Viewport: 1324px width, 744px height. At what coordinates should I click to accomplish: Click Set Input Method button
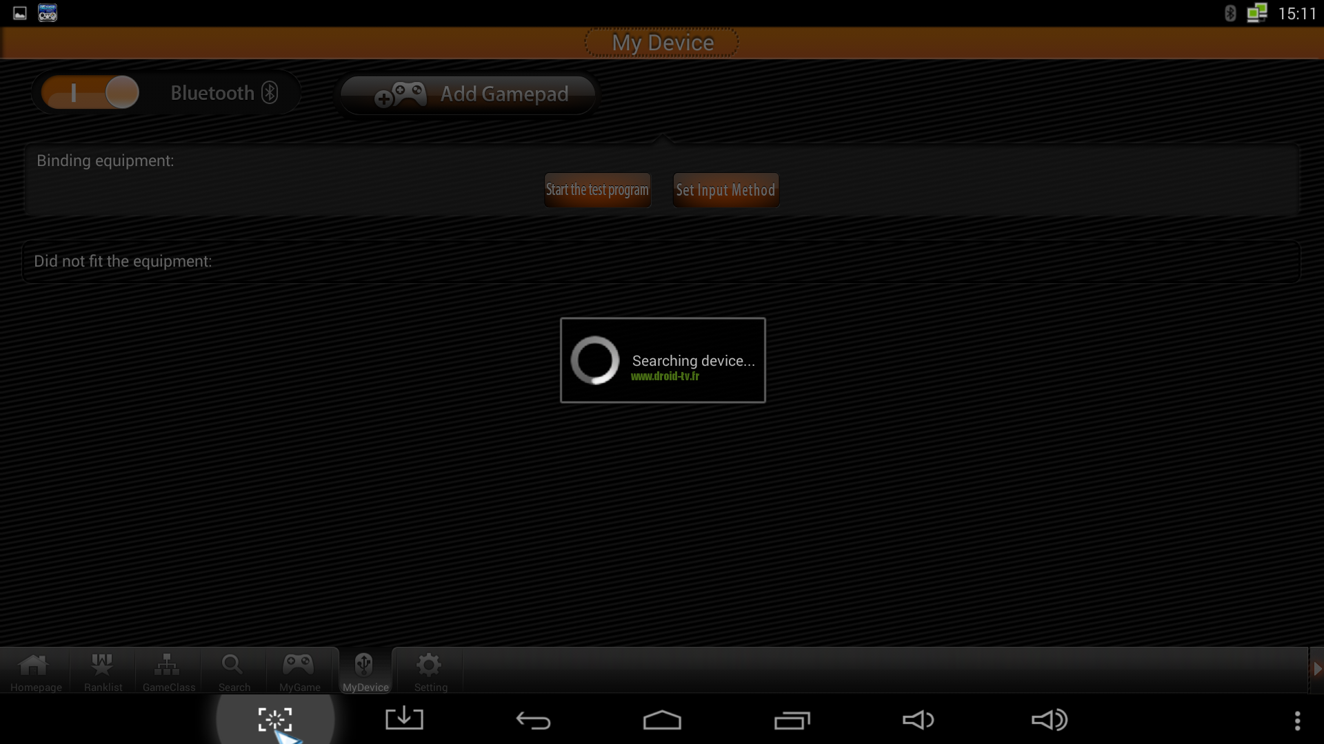tap(725, 190)
